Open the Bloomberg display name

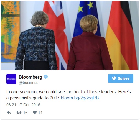(x=30, y=77)
